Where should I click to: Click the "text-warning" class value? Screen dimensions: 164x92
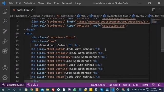coord(57,69)
